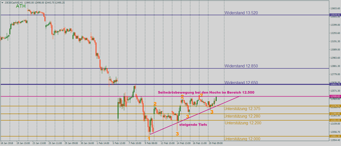The width and height of the screenshot is (341, 146).
Task: Select the chart title .DE30CashXE,H1
Action: tap(14, 2)
